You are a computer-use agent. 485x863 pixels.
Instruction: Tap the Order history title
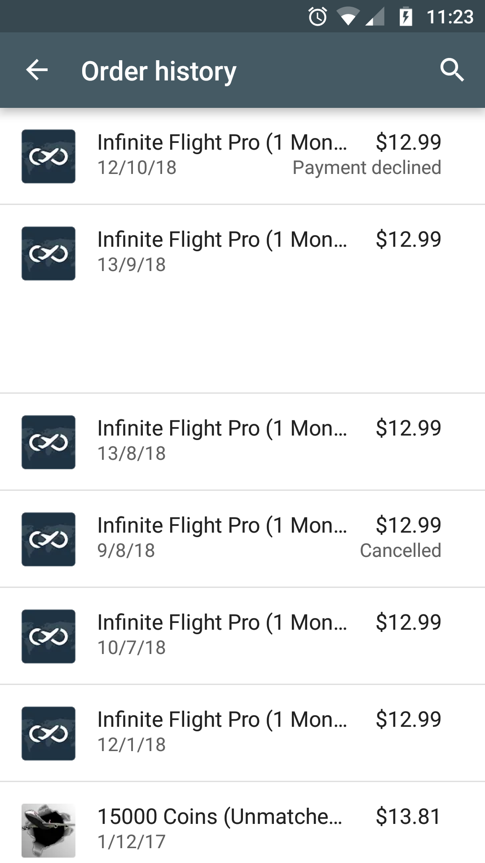coord(159,71)
